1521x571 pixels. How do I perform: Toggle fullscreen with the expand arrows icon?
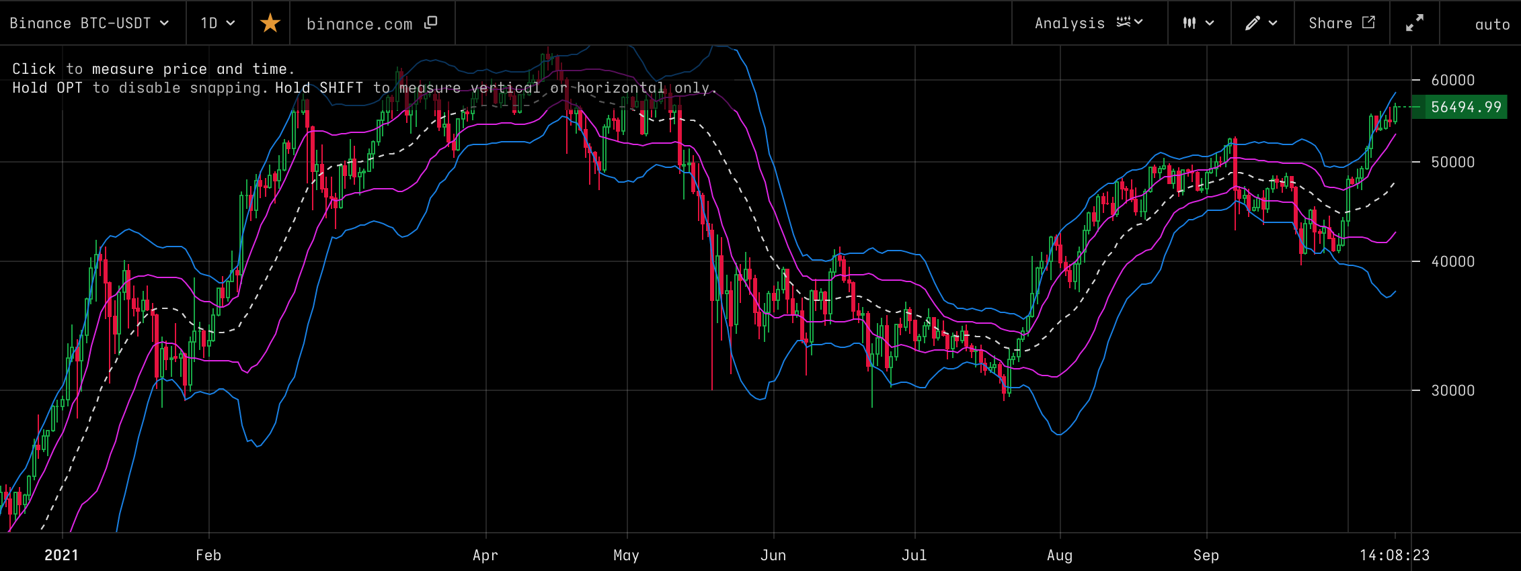tap(1415, 24)
